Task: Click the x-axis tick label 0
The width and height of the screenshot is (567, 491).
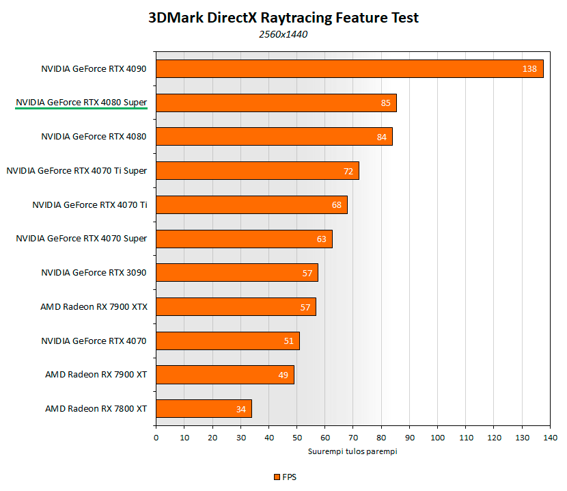Action: (x=156, y=438)
